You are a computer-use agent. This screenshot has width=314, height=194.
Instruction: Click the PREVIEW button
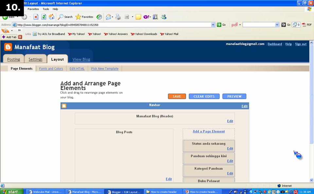pyautogui.click(x=234, y=97)
